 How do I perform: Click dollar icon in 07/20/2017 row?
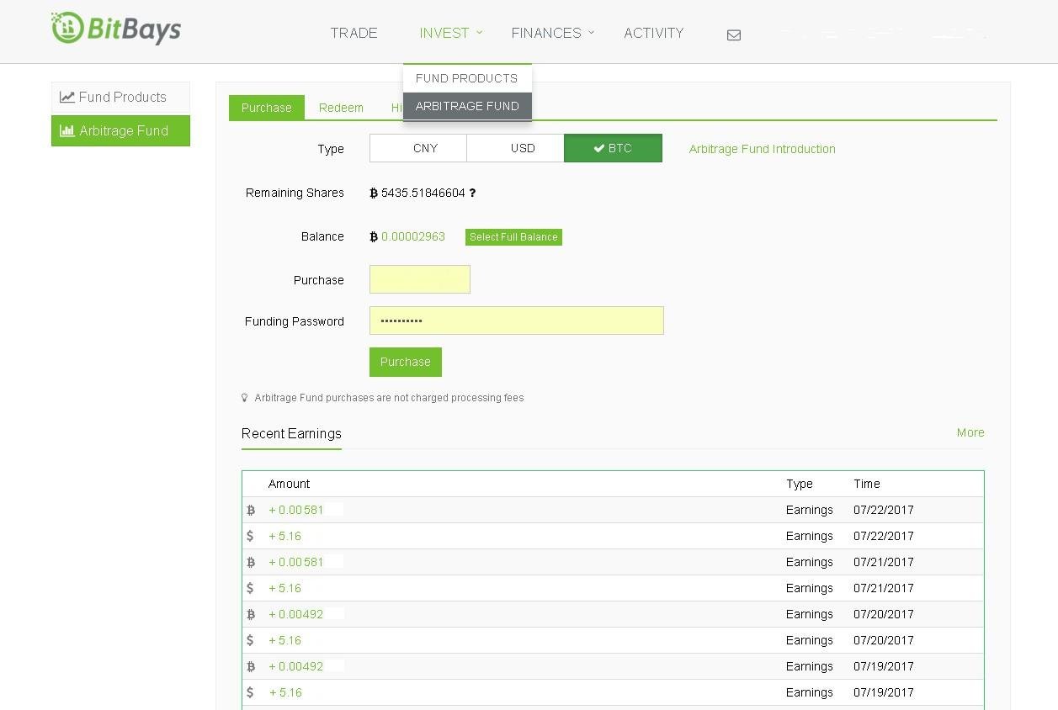pos(250,640)
